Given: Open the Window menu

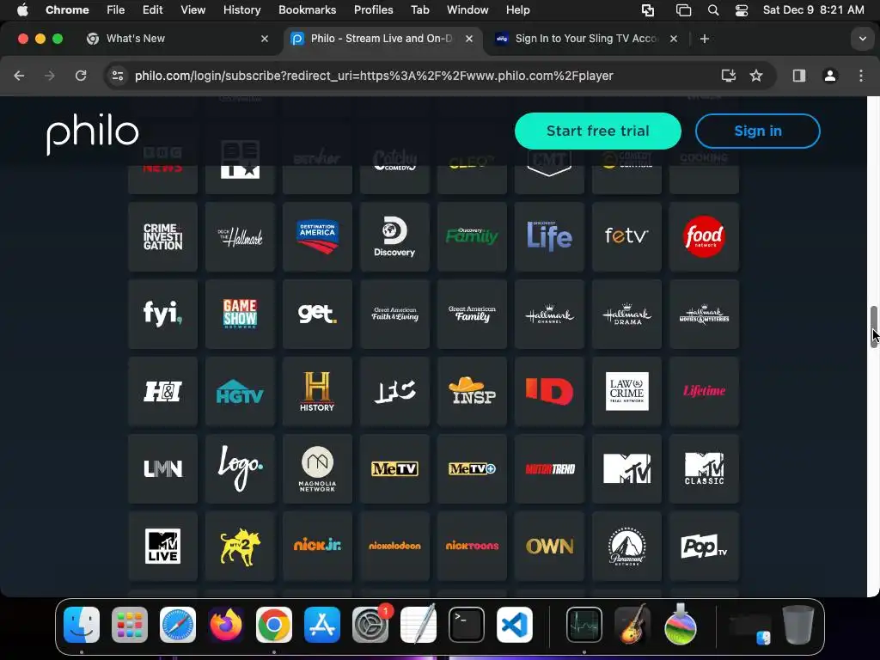Looking at the screenshot, I should pos(467,10).
